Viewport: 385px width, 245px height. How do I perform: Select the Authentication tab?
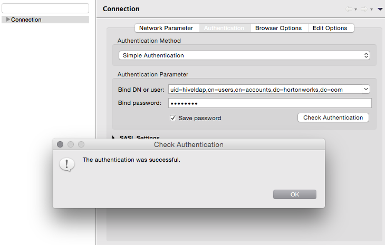point(224,28)
